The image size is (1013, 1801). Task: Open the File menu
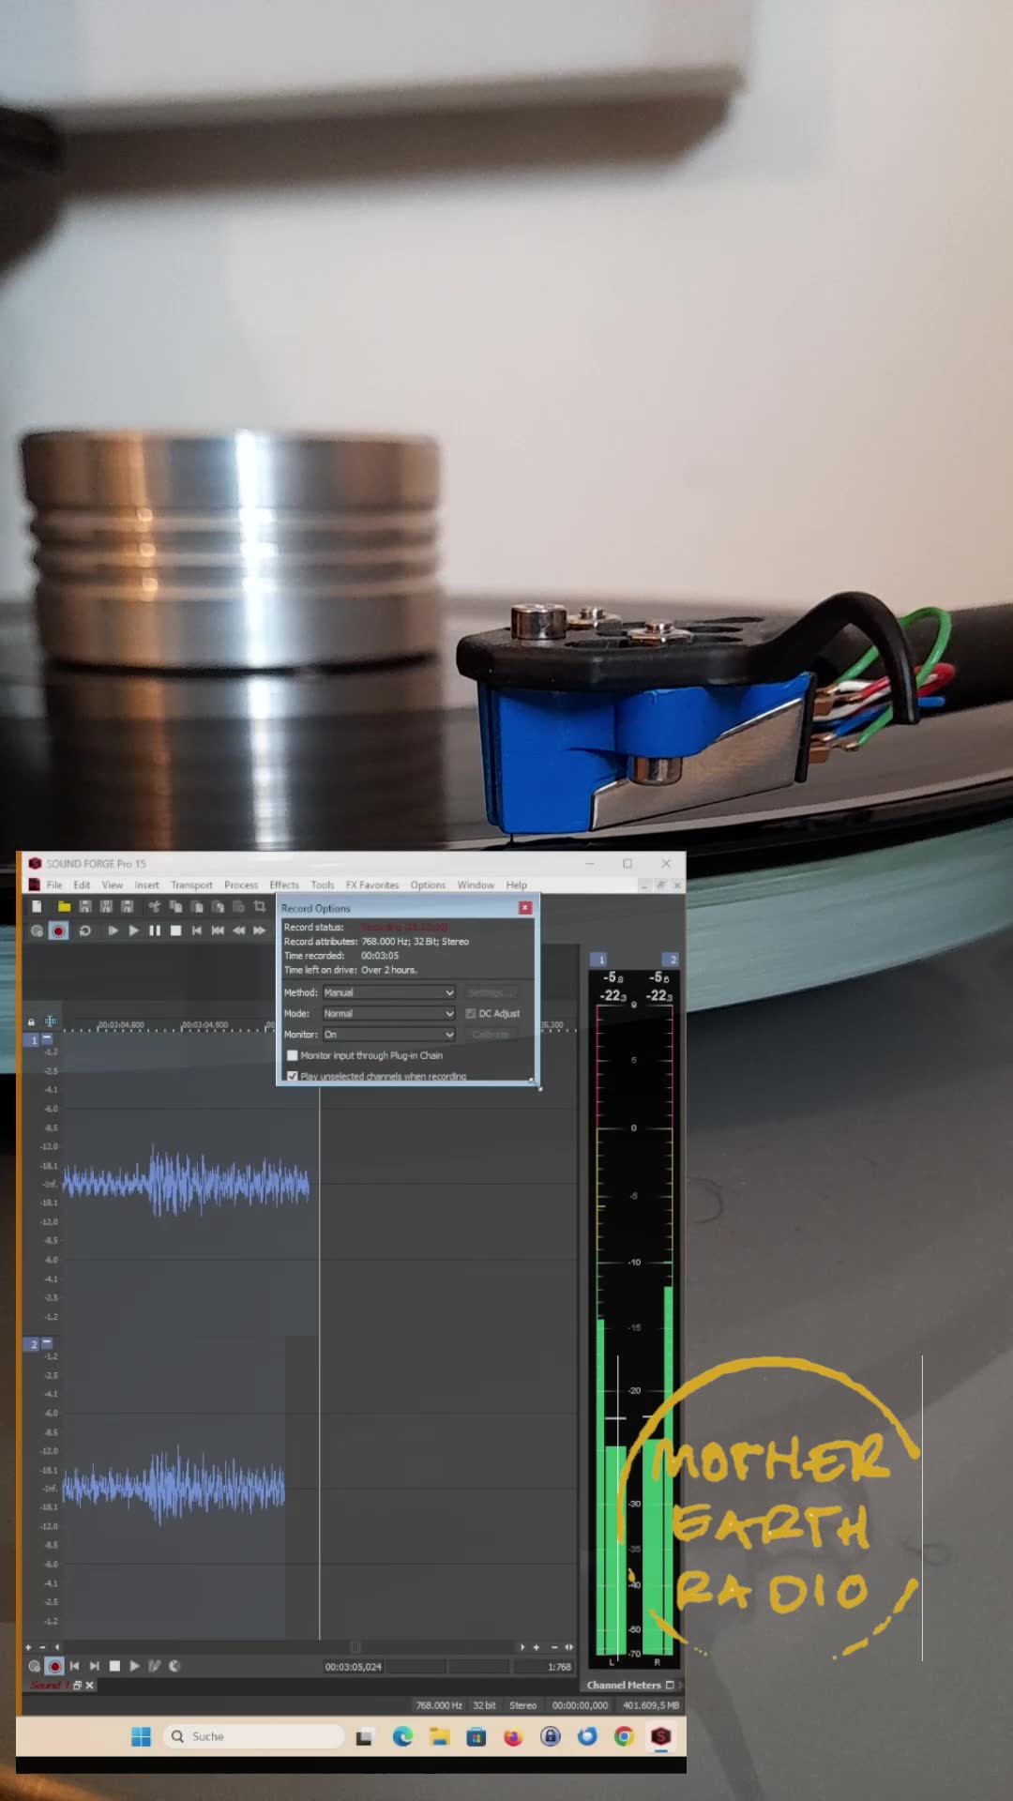click(54, 885)
